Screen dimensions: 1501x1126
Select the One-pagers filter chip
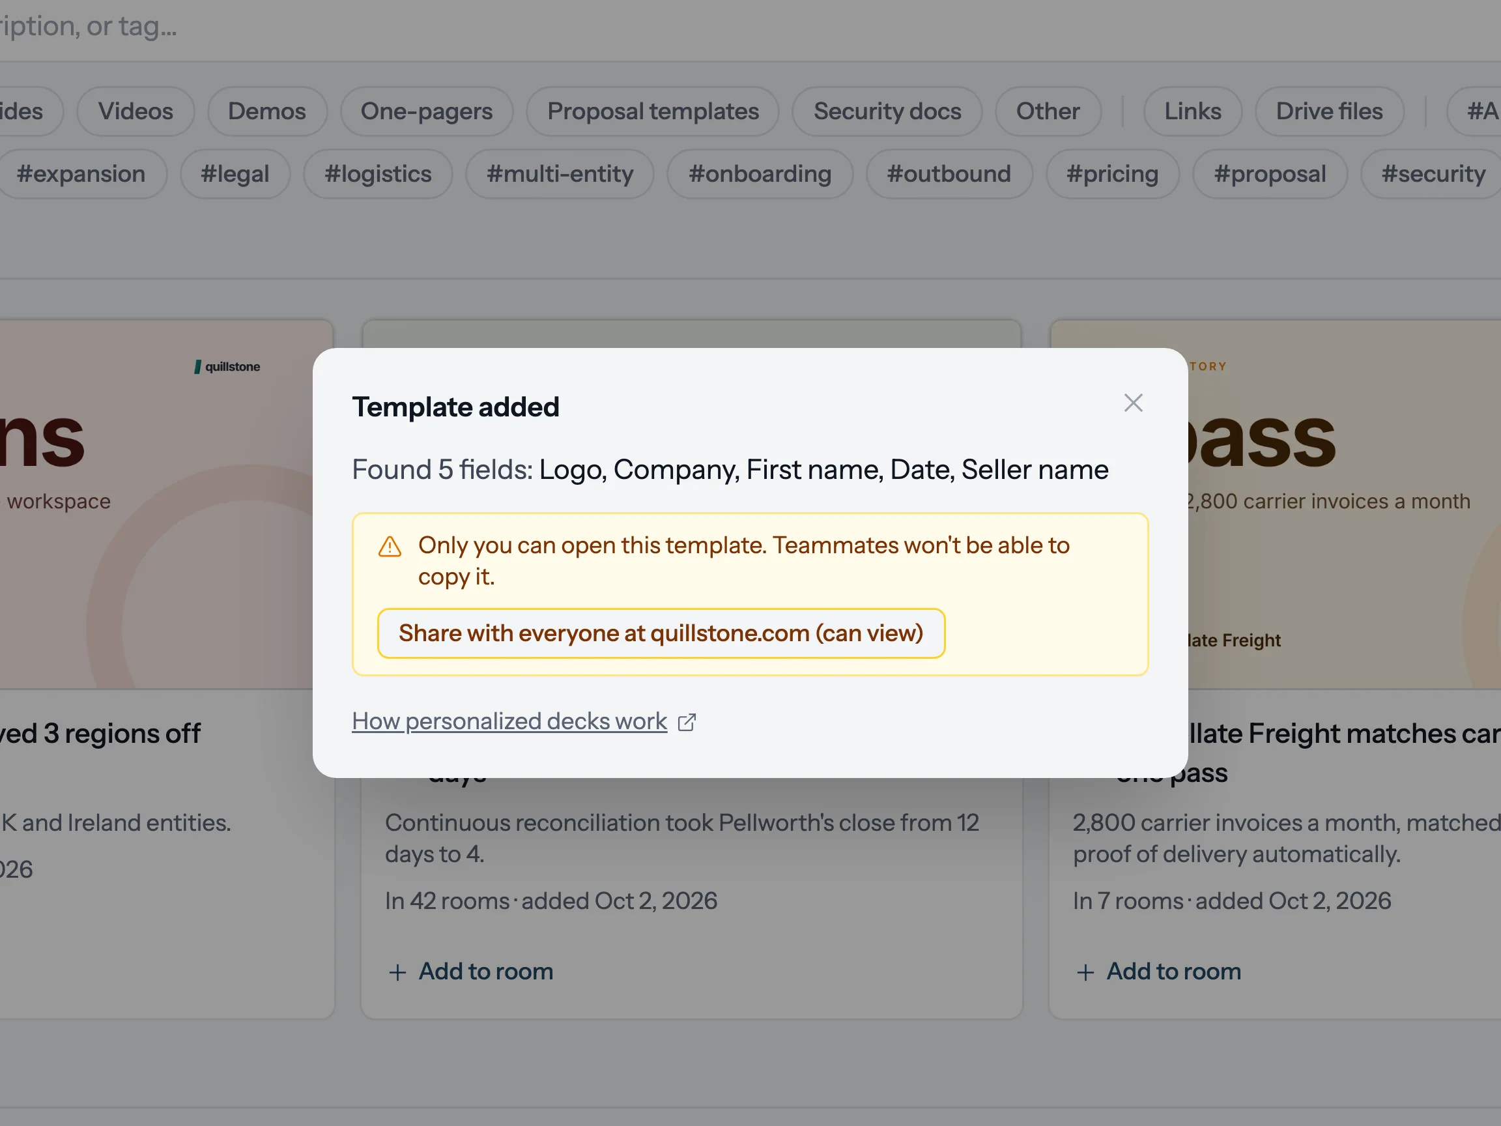click(426, 111)
